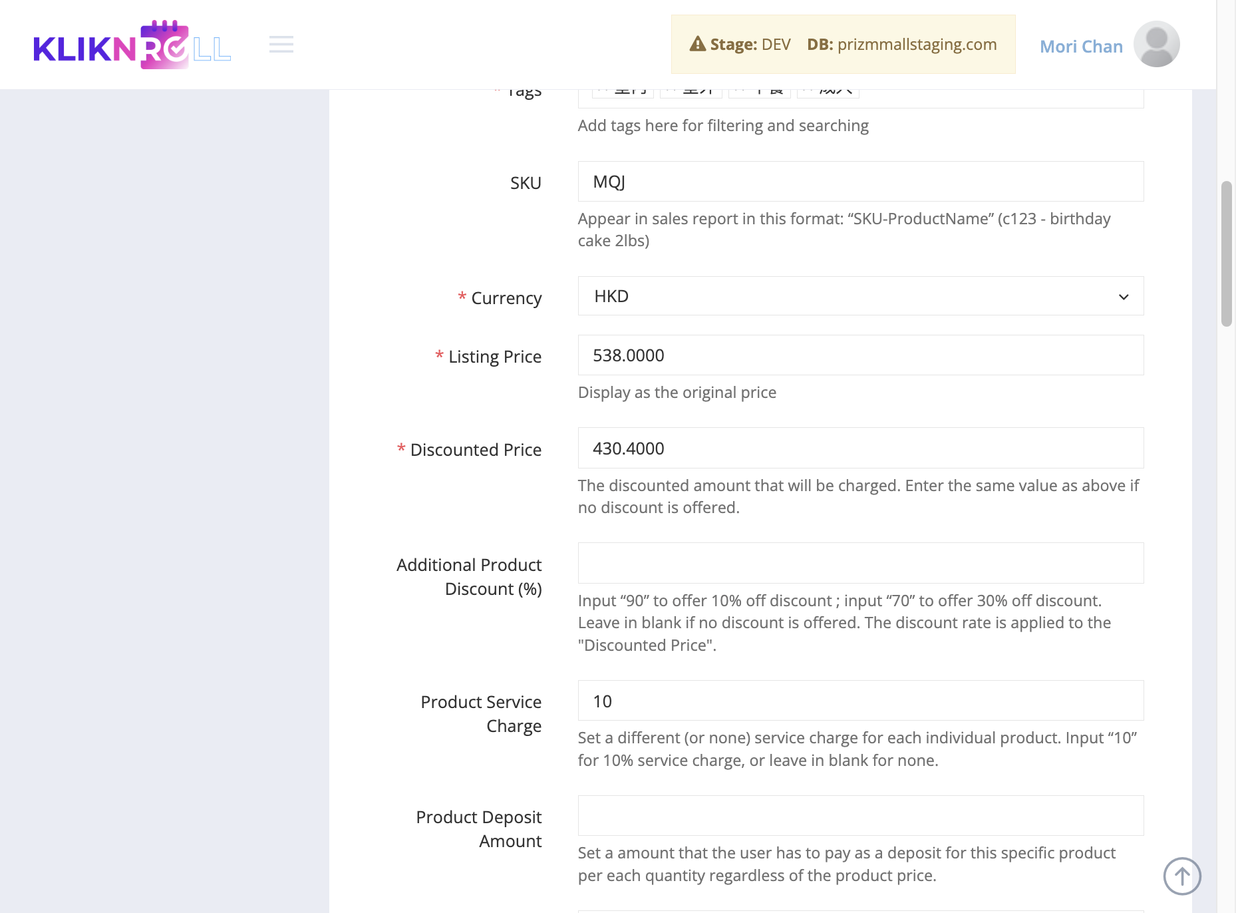
Task: Click the "Appear in sales report" help text
Action: [844, 230]
